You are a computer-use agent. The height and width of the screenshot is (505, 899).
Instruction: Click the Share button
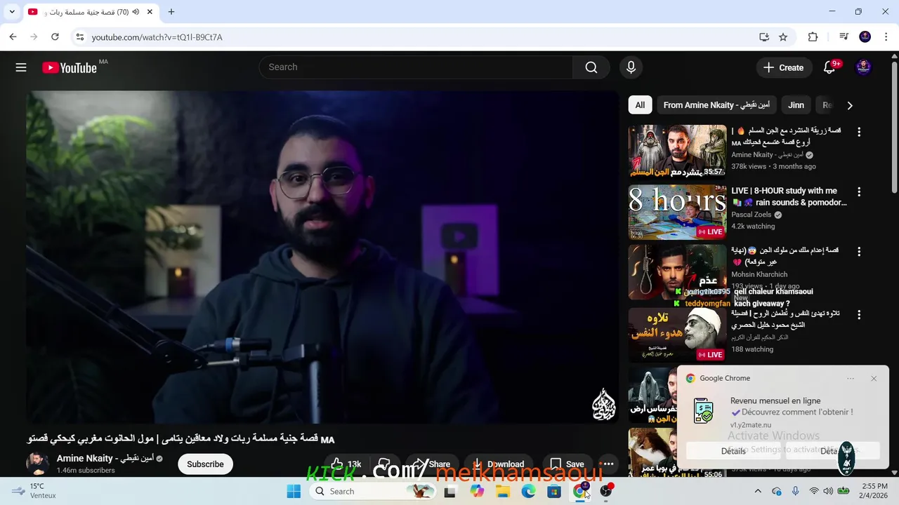431,464
